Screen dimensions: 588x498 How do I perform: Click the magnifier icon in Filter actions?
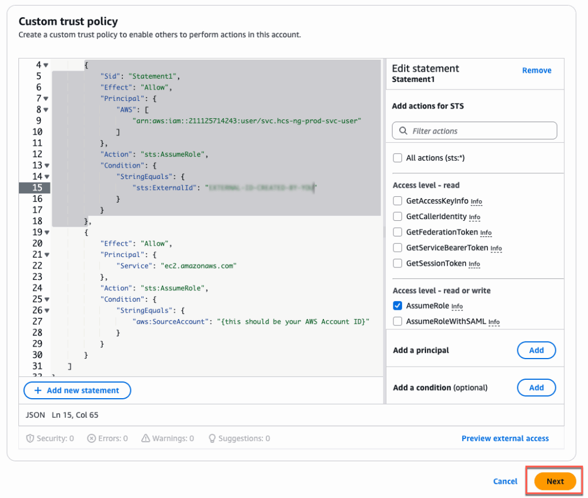click(403, 131)
